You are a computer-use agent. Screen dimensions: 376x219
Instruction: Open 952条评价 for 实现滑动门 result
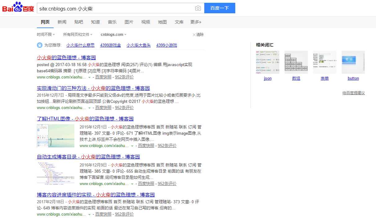point(124,108)
